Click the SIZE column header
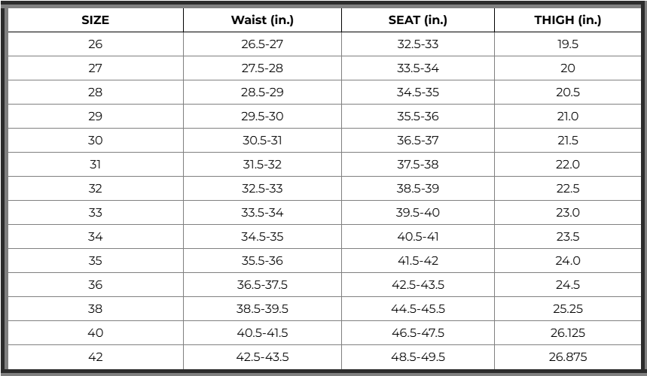Screen dimensions: 647x376 click(x=96, y=20)
